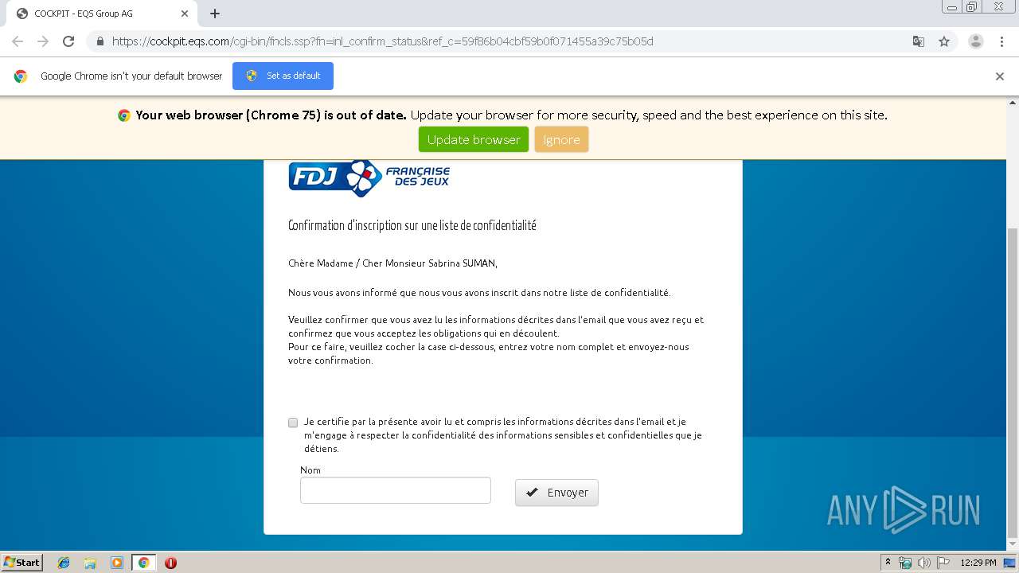Click the red Opera icon in taskbar

pos(170,563)
